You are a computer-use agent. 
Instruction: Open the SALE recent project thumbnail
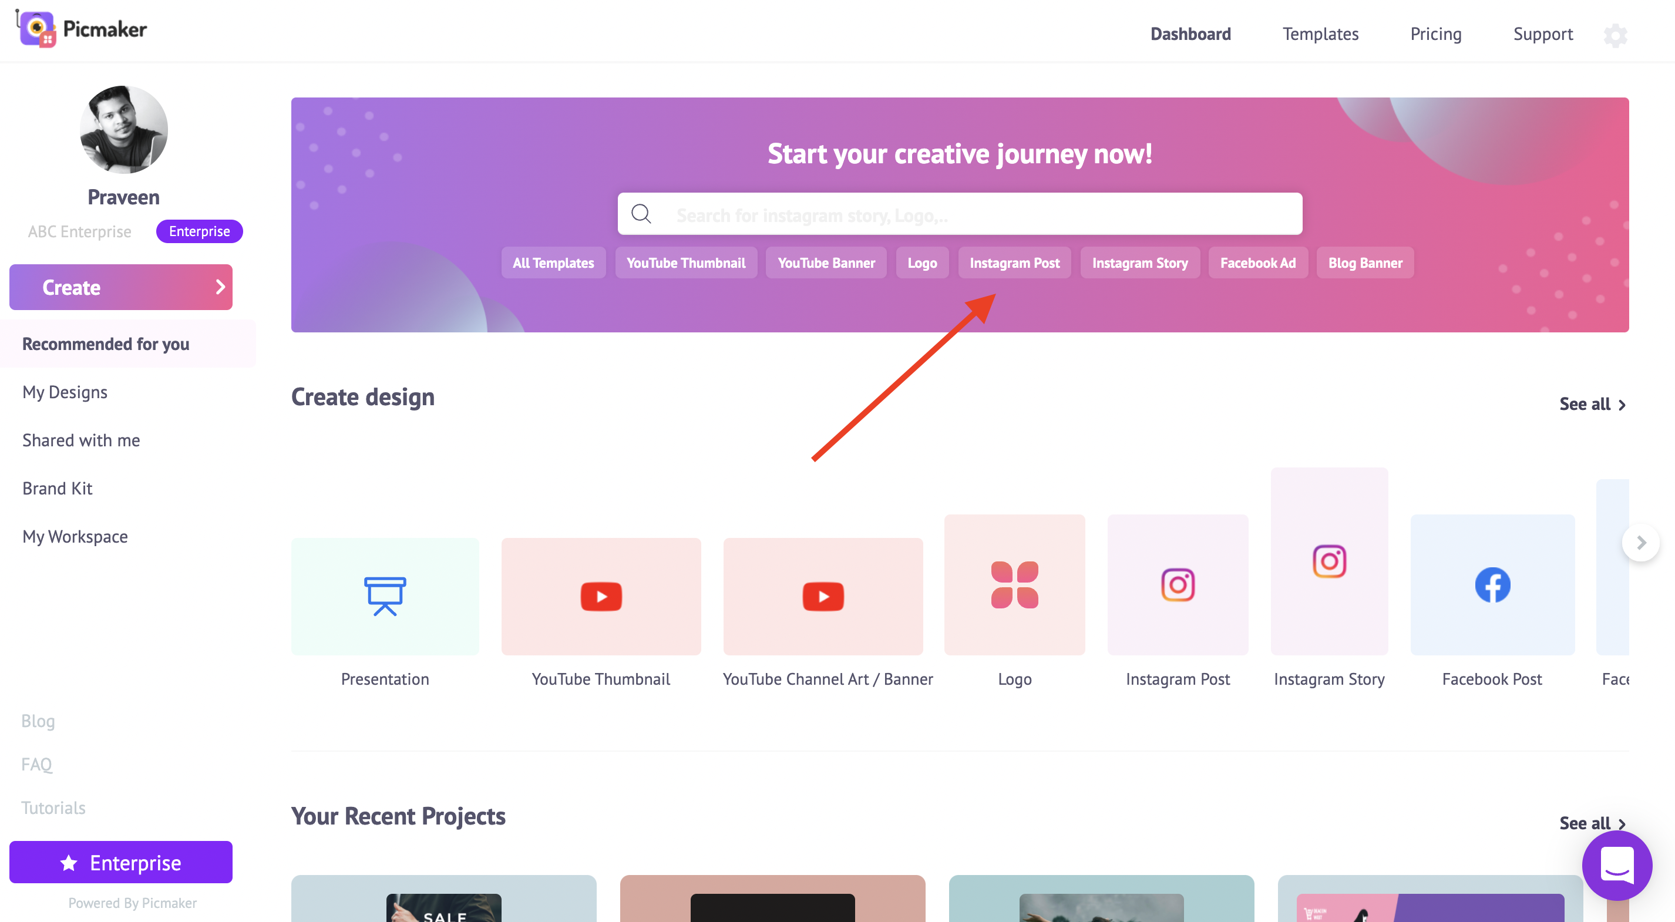443,899
